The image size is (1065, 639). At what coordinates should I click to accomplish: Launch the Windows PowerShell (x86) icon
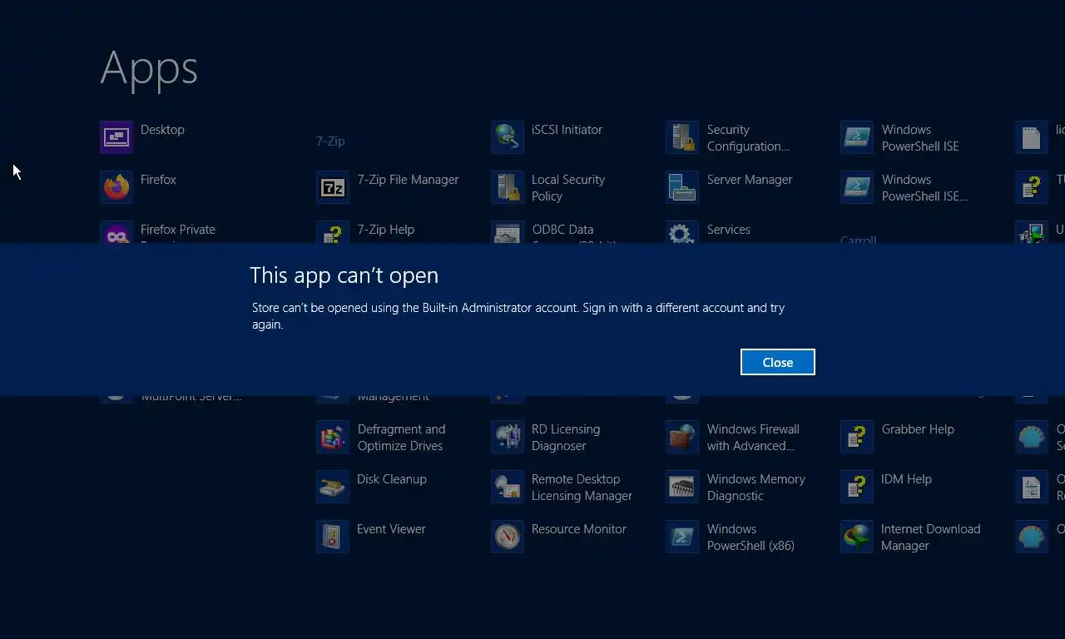(682, 537)
